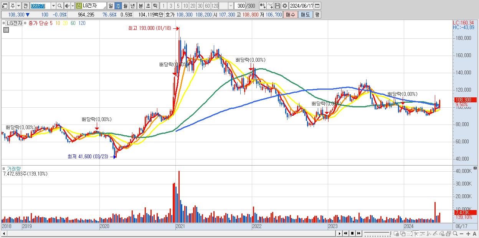
Task: Open chart settings gear icon
Action: [x=284, y=6]
